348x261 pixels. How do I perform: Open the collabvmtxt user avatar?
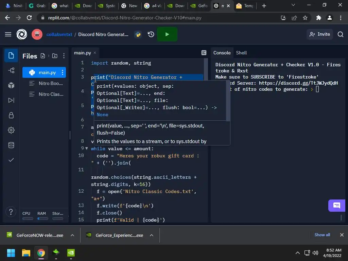(37, 34)
